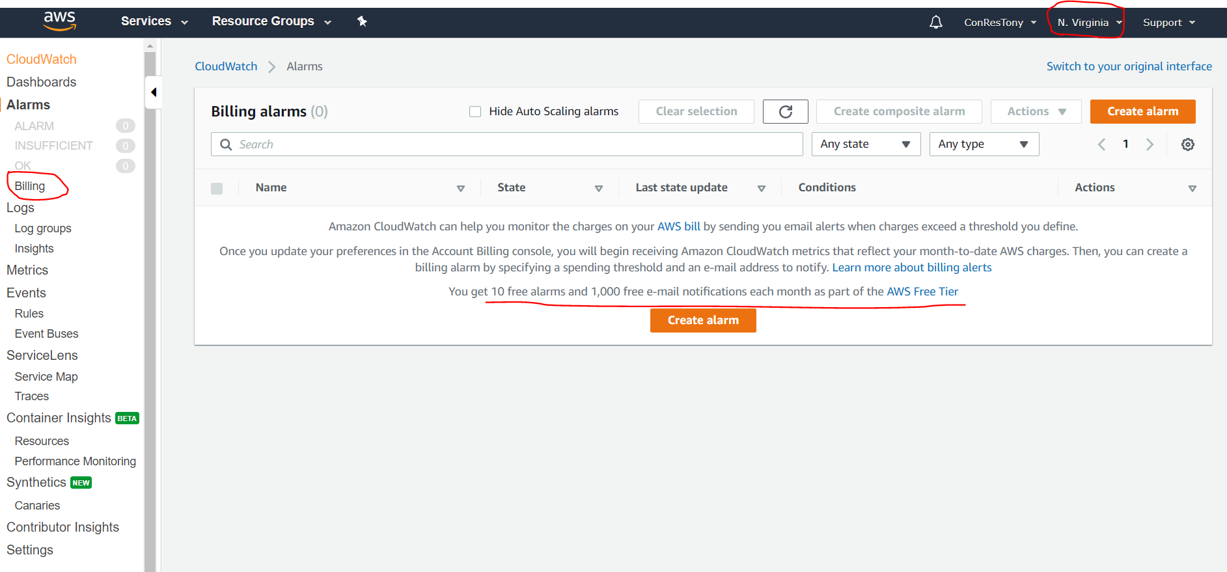This screenshot has height=572, width=1227.
Task: Open alarm table settings gear
Action: [x=1187, y=144]
